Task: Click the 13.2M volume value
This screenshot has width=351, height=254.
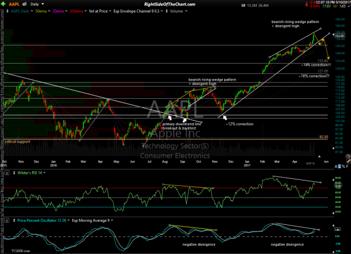Action: point(252,5)
